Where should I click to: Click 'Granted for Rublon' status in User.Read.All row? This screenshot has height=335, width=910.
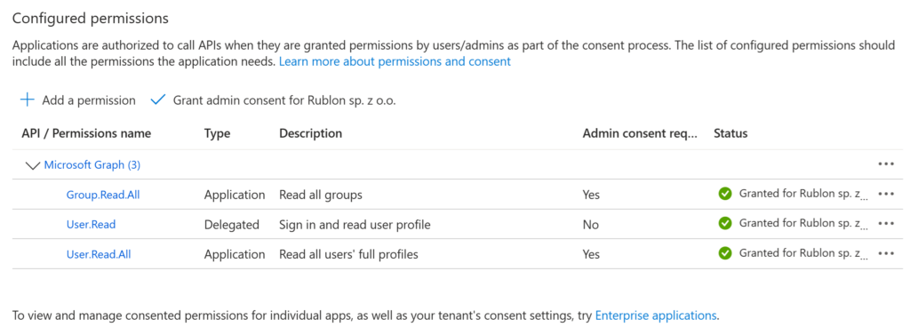tap(803, 253)
